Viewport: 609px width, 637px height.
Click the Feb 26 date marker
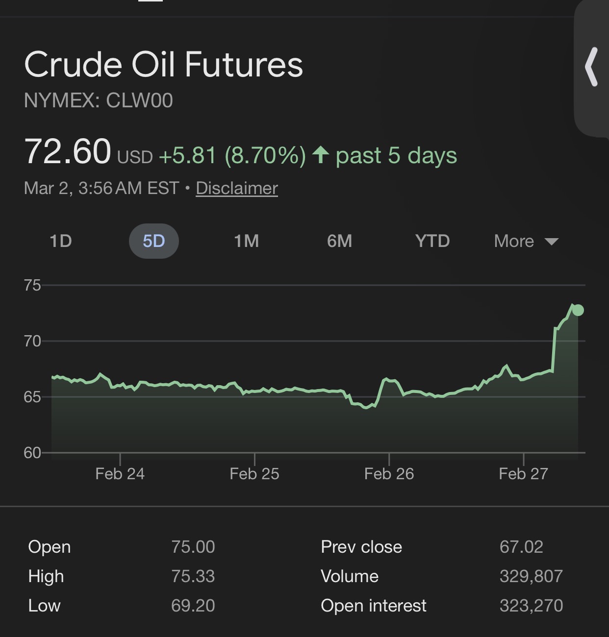click(389, 473)
